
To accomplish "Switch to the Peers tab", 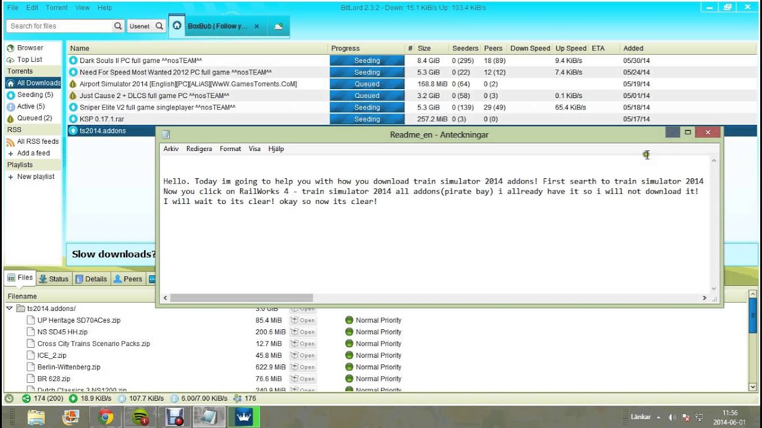I will tap(127, 279).
